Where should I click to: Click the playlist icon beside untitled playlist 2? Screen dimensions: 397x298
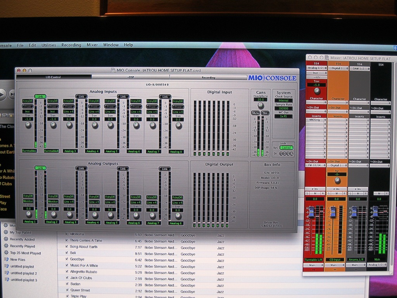7,273
